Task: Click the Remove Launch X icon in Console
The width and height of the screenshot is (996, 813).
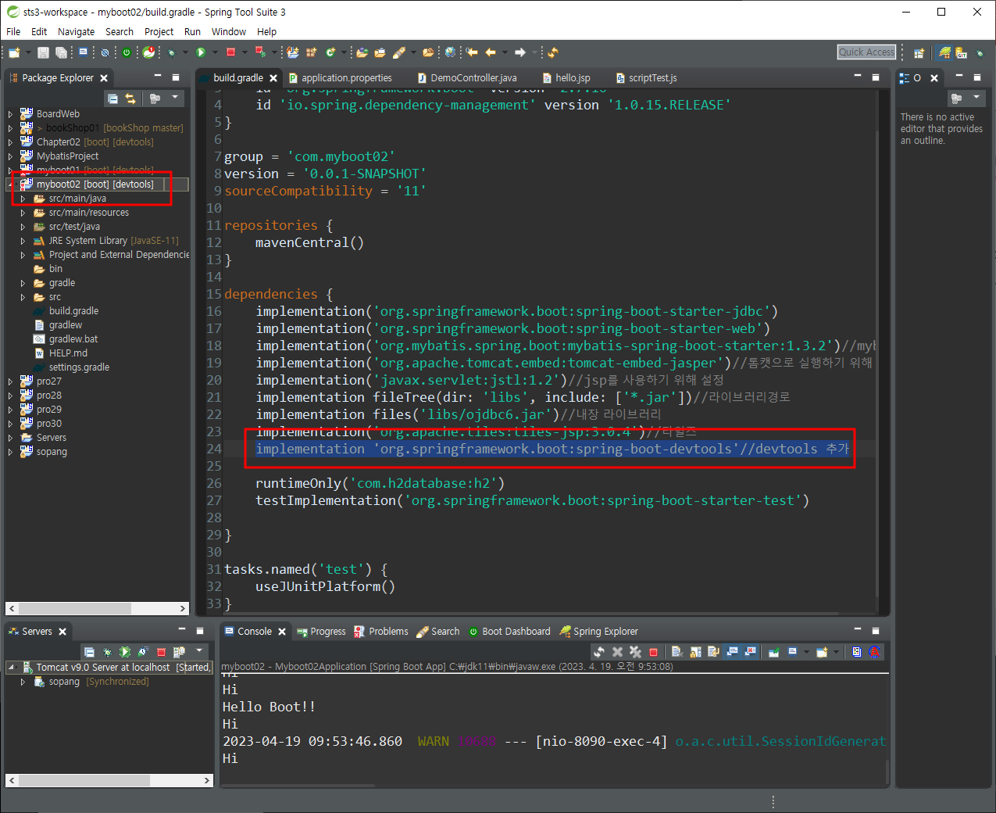Action: (617, 651)
